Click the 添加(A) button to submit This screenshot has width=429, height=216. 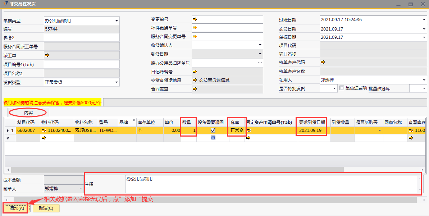tap(17, 208)
